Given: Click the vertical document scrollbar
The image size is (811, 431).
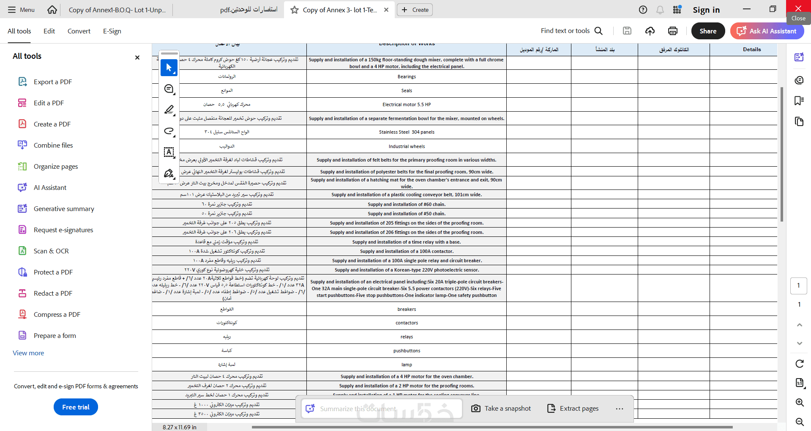Looking at the screenshot, I should (x=782, y=154).
